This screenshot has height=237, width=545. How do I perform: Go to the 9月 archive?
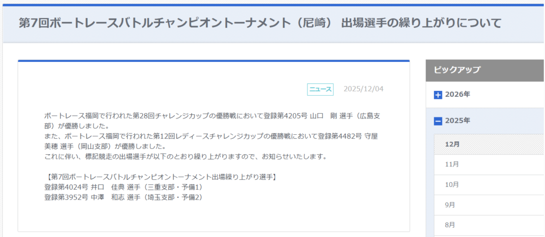pyautogui.click(x=450, y=205)
